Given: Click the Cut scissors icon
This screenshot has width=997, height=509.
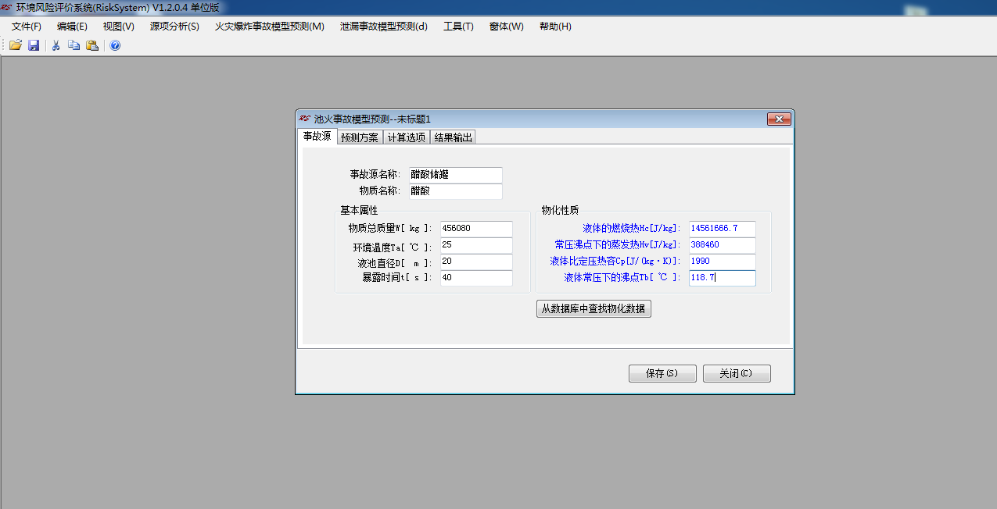Looking at the screenshot, I should (56, 46).
